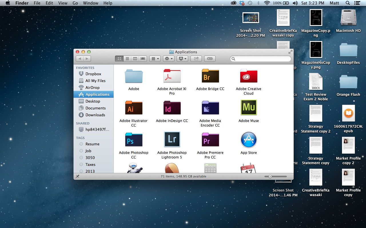Select Orange Flash folder on desktop
Image resolution: width=366 pixels, height=228 pixels.
coord(348,82)
